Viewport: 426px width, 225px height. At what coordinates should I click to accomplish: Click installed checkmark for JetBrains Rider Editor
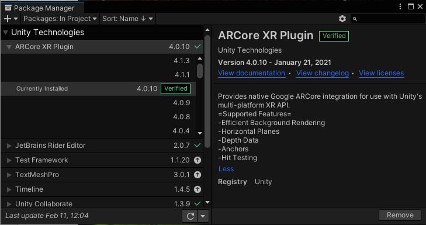pos(198,146)
